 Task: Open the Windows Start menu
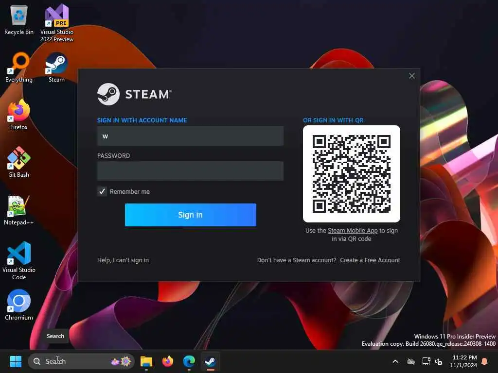pyautogui.click(x=16, y=361)
